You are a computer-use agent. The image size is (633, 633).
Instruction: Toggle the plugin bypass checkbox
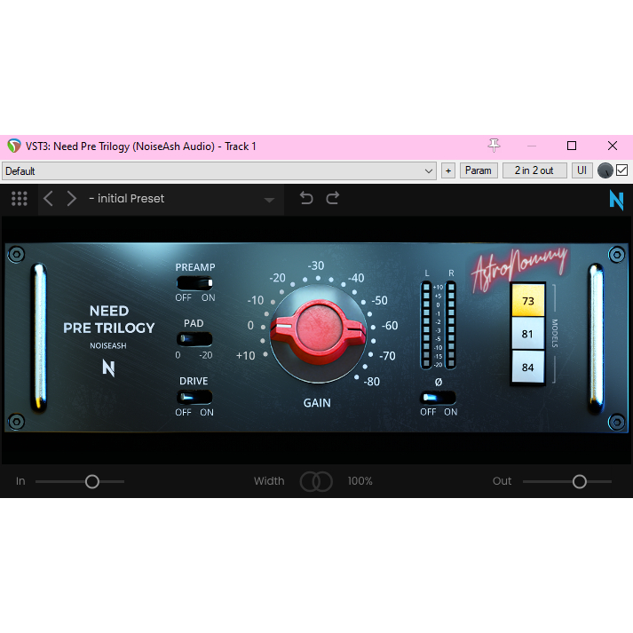pyautogui.click(x=622, y=170)
